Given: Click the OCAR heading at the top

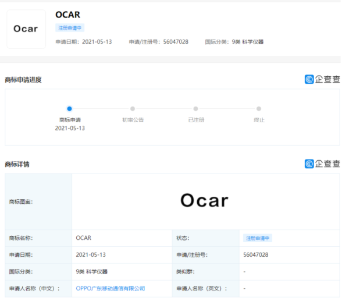Looking at the screenshot, I should 67,15.
